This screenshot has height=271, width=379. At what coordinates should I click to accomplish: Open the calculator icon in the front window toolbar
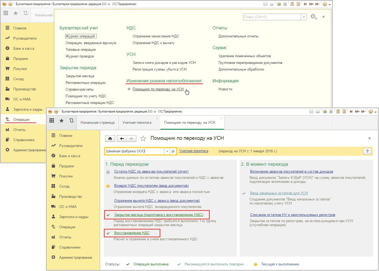(338, 111)
